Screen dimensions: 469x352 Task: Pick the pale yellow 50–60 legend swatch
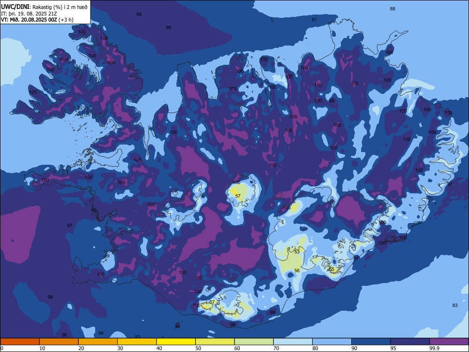(x=215, y=342)
